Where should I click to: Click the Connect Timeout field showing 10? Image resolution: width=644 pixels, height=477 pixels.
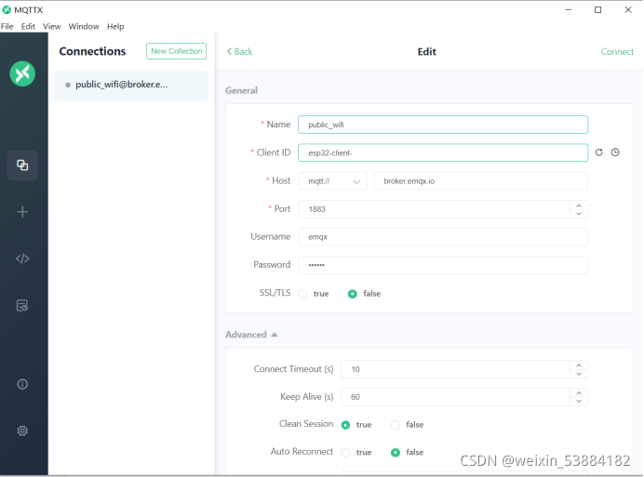pos(455,369)
